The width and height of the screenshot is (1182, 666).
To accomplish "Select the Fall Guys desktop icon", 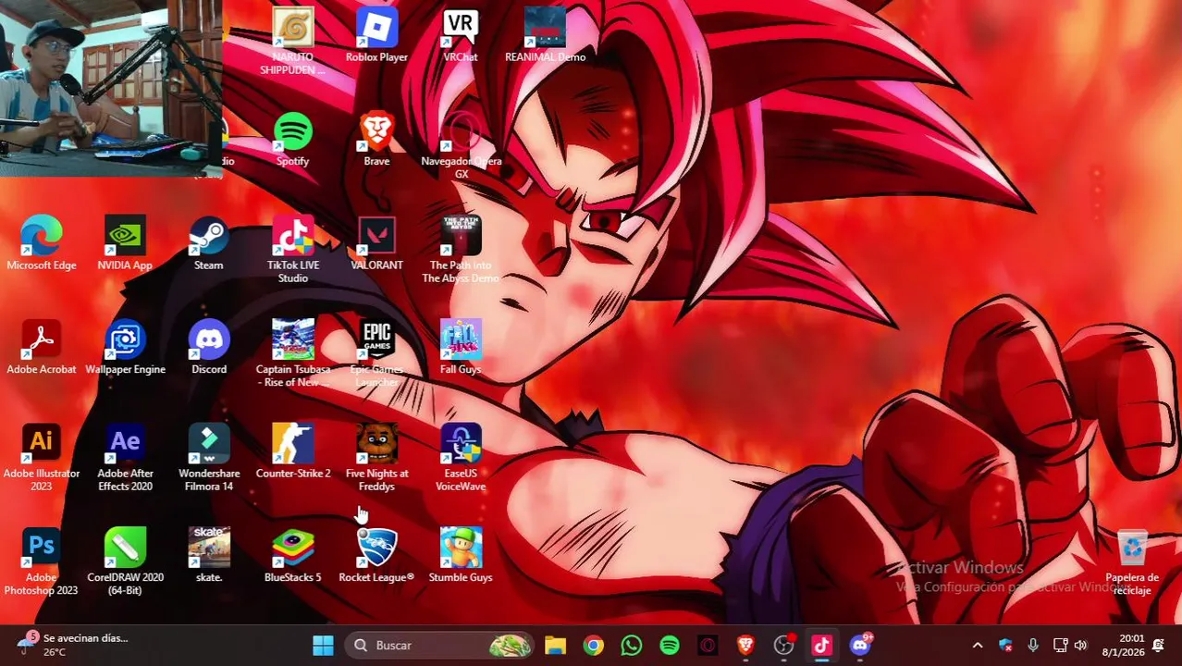I will (461, 348).
